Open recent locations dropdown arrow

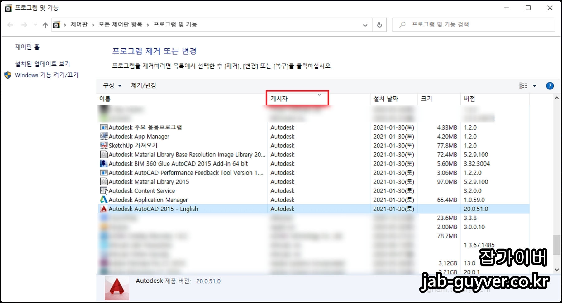pos(36,25)
